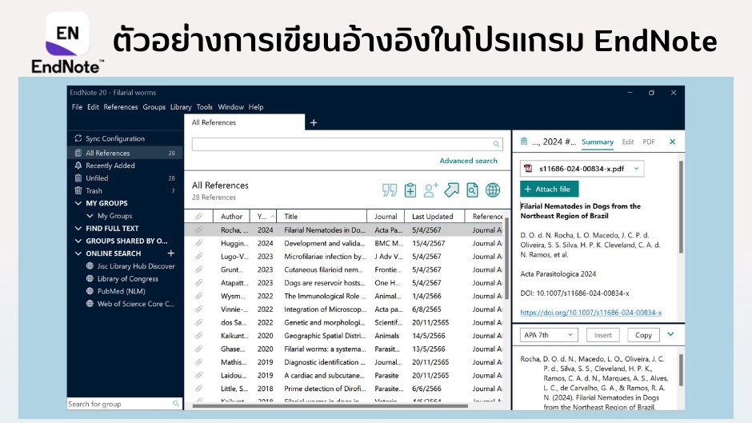
Task: Select the Kaikunt... Geographic Spatial Distri... reference
Action: pos(344,336)
